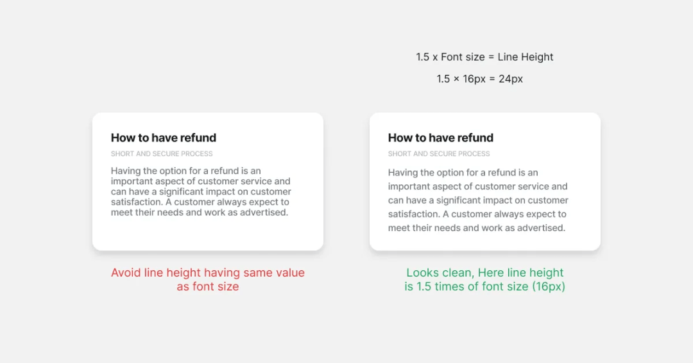
Task: Click 'as font size' red text line
Action: [208, 286]
